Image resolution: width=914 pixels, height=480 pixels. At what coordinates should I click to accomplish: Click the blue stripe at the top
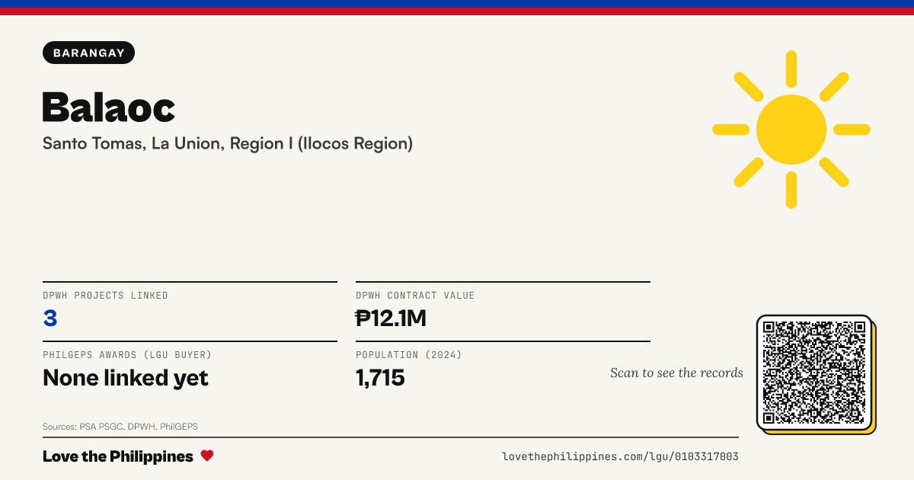tap(457, 4)
